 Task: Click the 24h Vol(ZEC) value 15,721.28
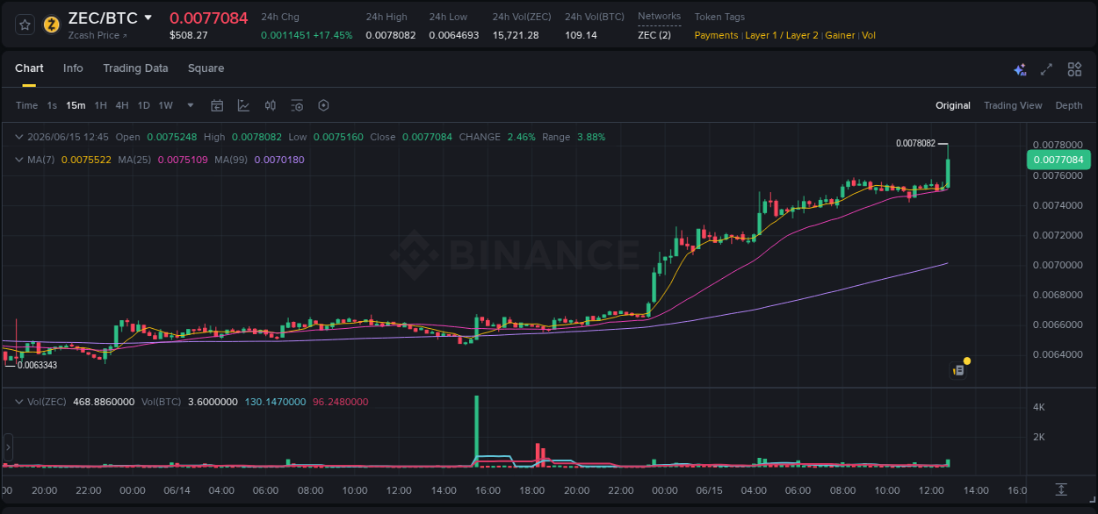[516, 35]
